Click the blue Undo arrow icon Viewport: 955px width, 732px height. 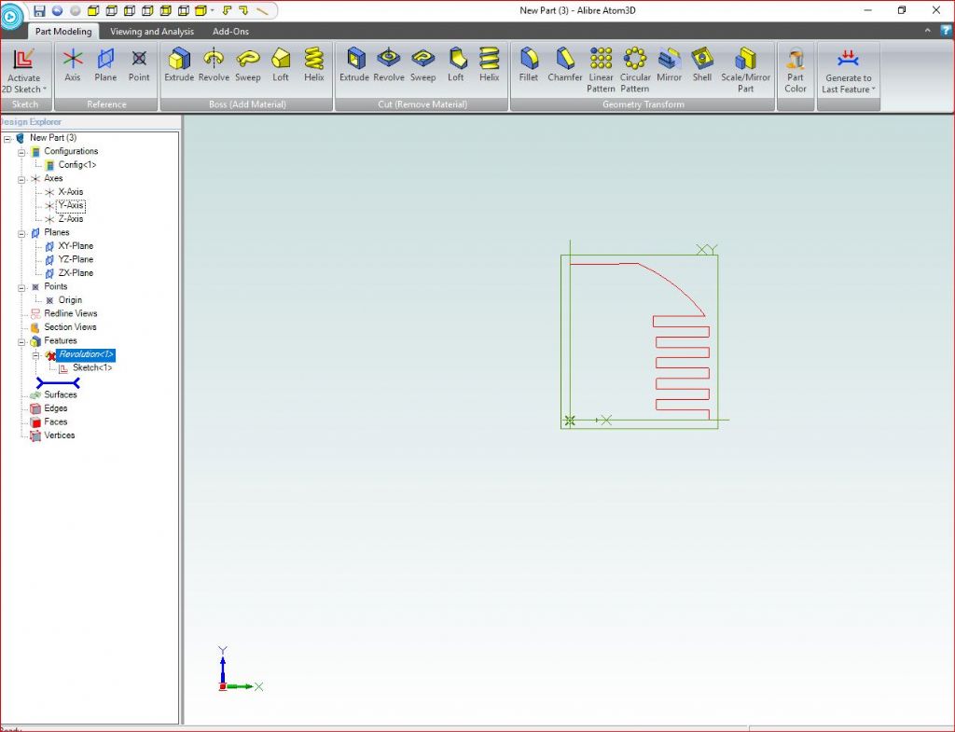click(x=57, y=10)
